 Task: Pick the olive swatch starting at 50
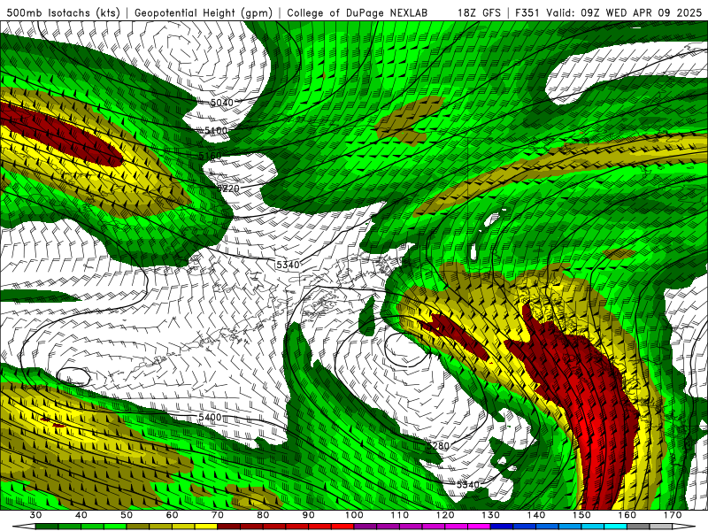click(x=138, y=527)
